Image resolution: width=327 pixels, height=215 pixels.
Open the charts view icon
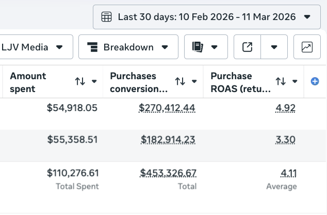(x=306, y=47)
